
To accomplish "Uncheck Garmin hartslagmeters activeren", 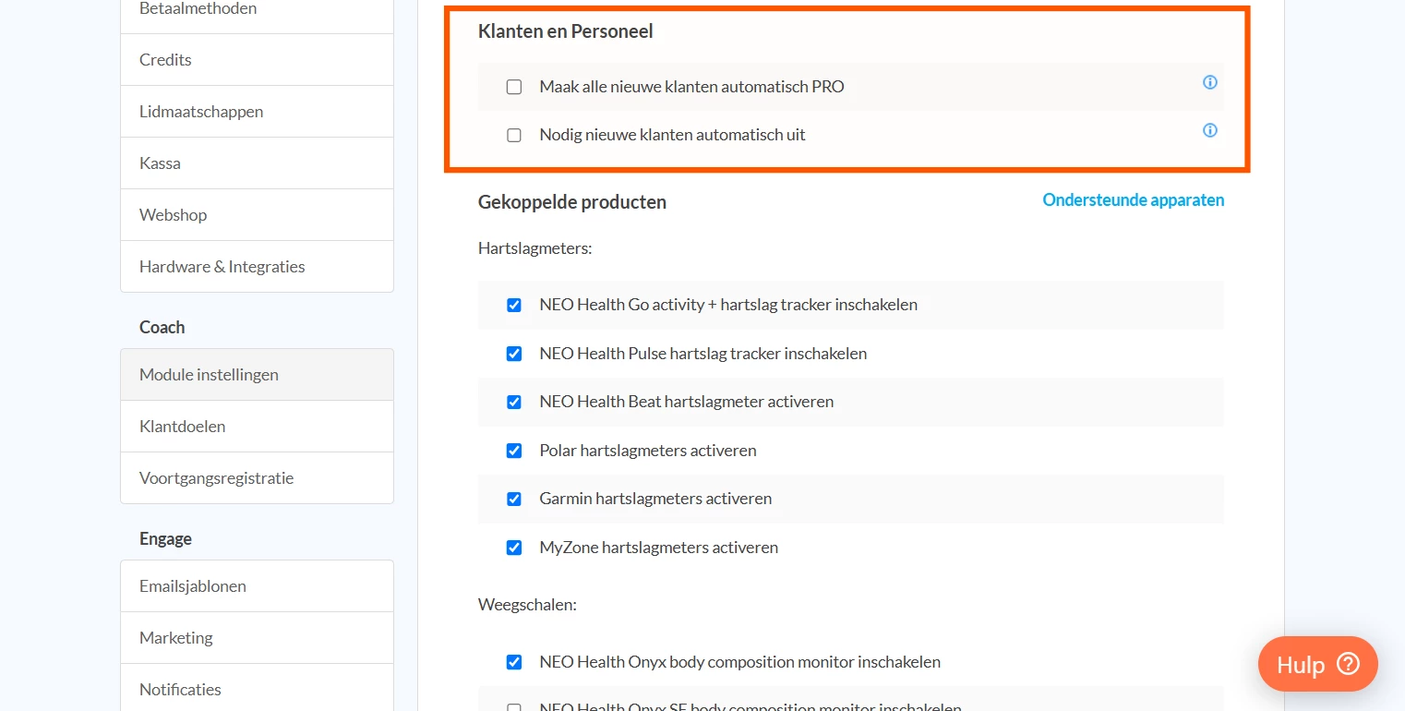I will (x=514, y=499).
